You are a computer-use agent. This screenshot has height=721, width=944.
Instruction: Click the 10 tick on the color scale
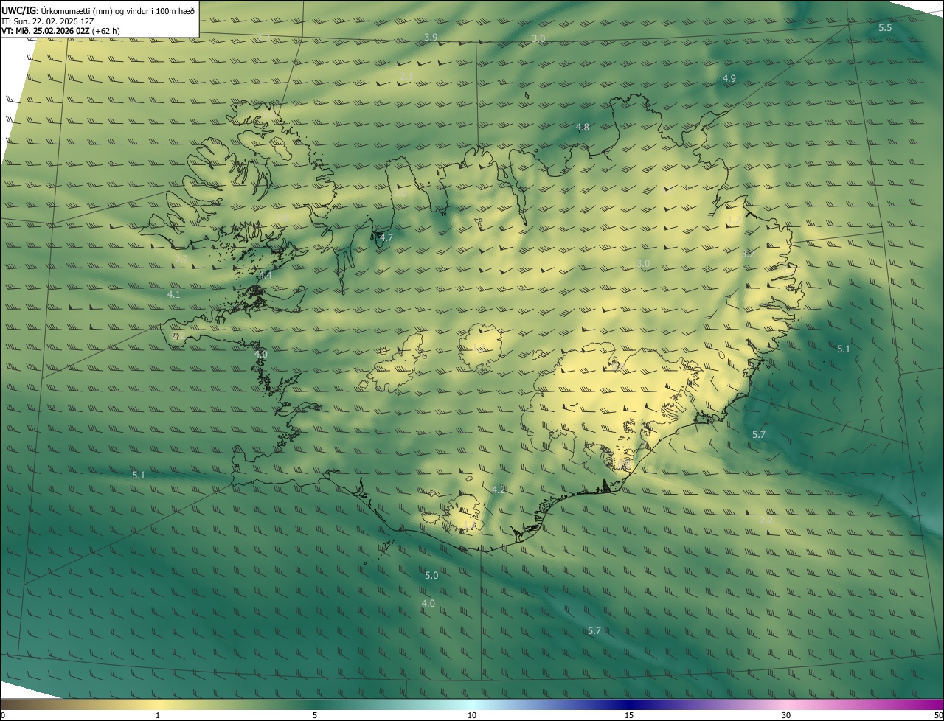click(472, 715)
